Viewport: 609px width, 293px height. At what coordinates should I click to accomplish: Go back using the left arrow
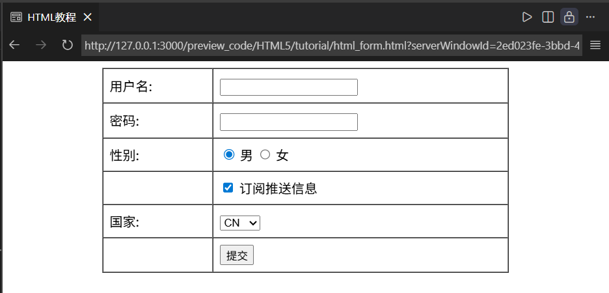pyautogui.click(x=14, y=45)
